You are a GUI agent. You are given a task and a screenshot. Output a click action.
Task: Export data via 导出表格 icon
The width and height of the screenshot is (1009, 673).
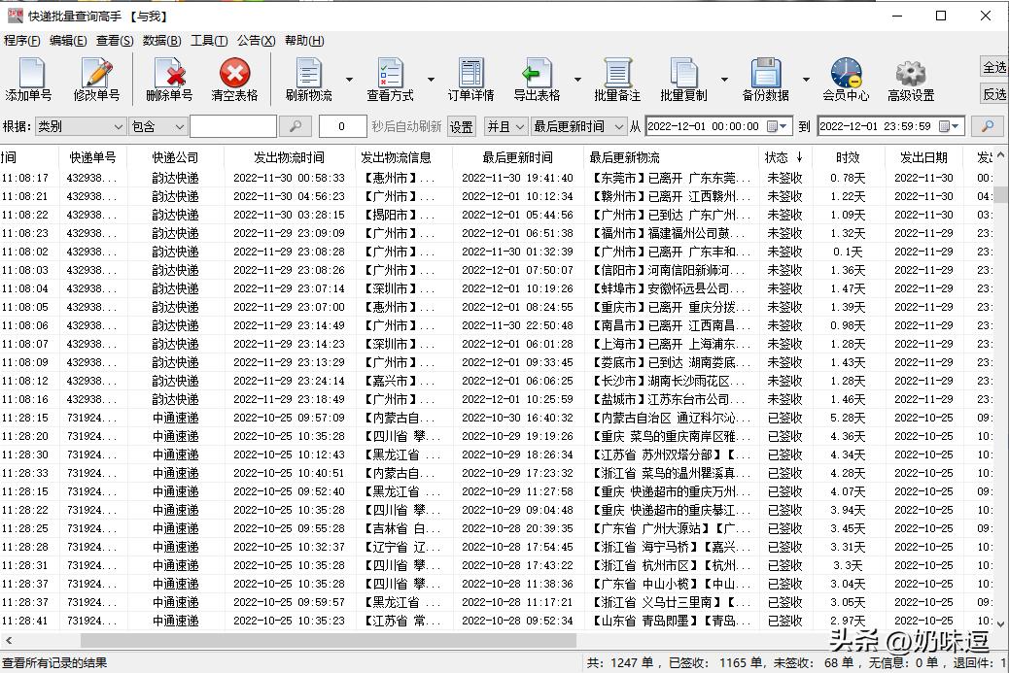(x=537, y=79)
